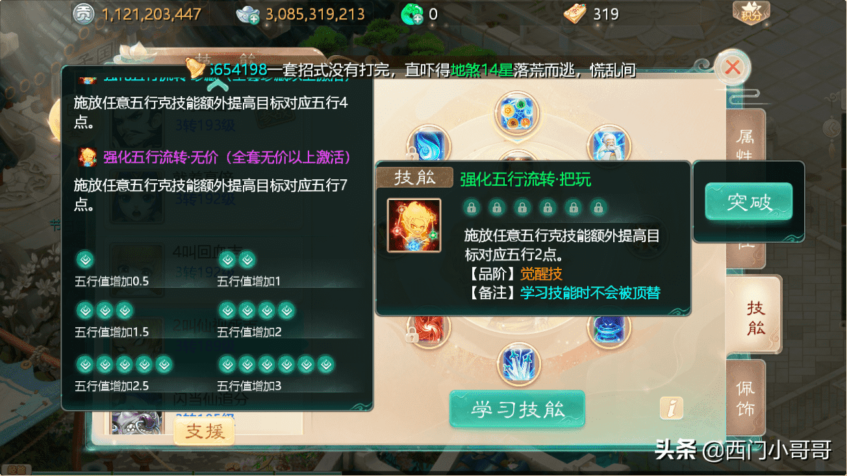847x476 pixels.
Task: Tap the first locked star under 把玩 title
Action: (472, 208)
